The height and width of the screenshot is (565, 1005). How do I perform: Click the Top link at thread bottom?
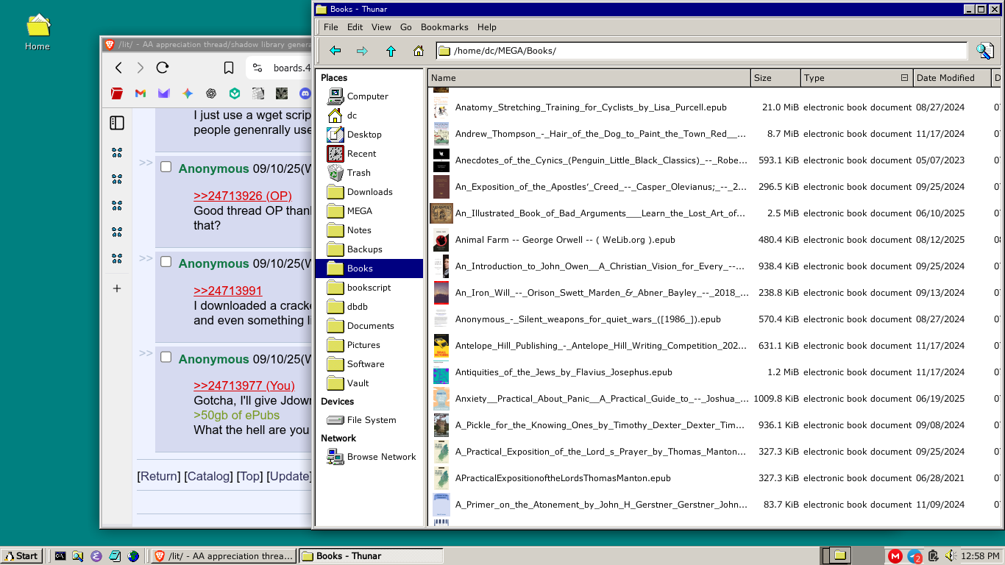click(x=249, y=476)
